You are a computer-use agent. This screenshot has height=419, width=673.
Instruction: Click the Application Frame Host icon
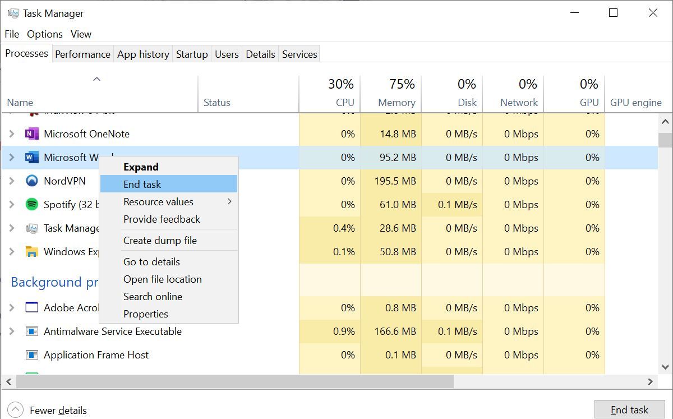click(x=31, y=354)
